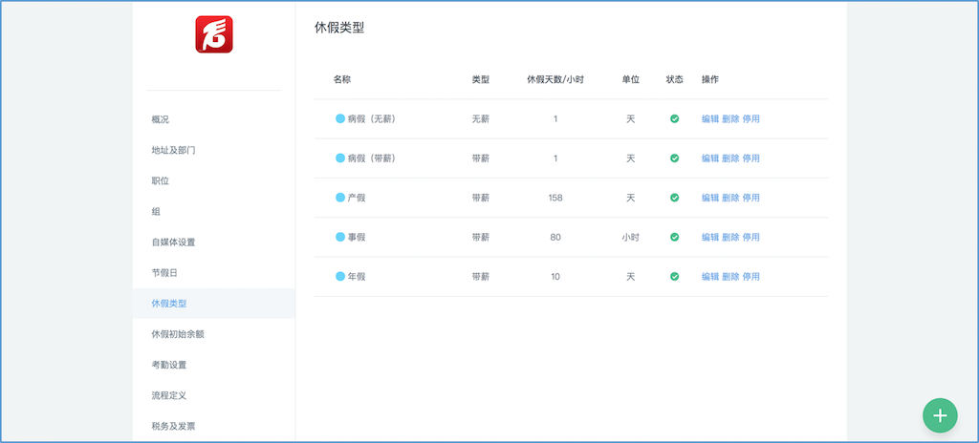Click status checkmark of 病假（带薪）row
This screenshot has width=979, height=443.
(x=674, y=158)
